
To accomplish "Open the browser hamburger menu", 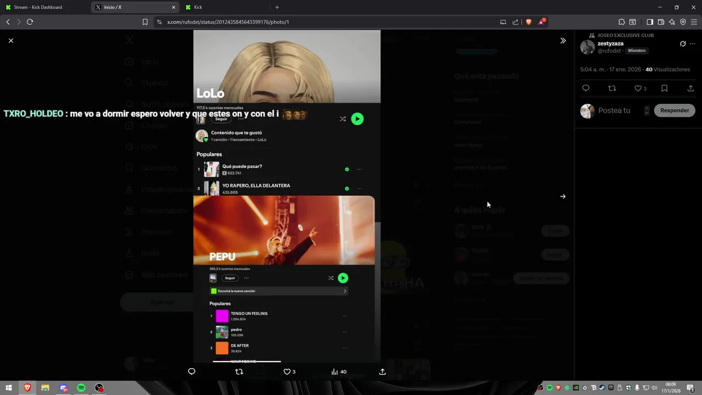I will point(694,22).
